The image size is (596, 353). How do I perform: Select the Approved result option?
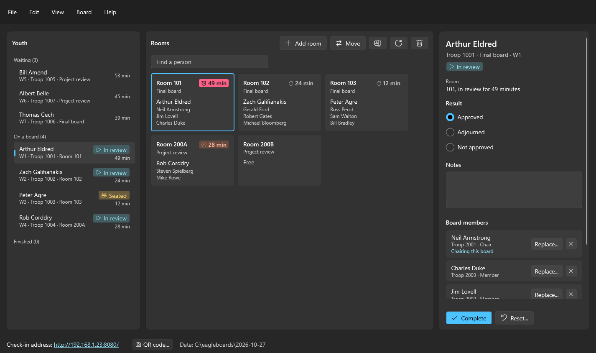point(464,117)
